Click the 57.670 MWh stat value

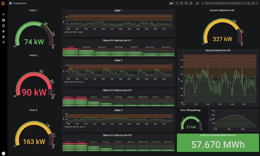coord(218,145)
